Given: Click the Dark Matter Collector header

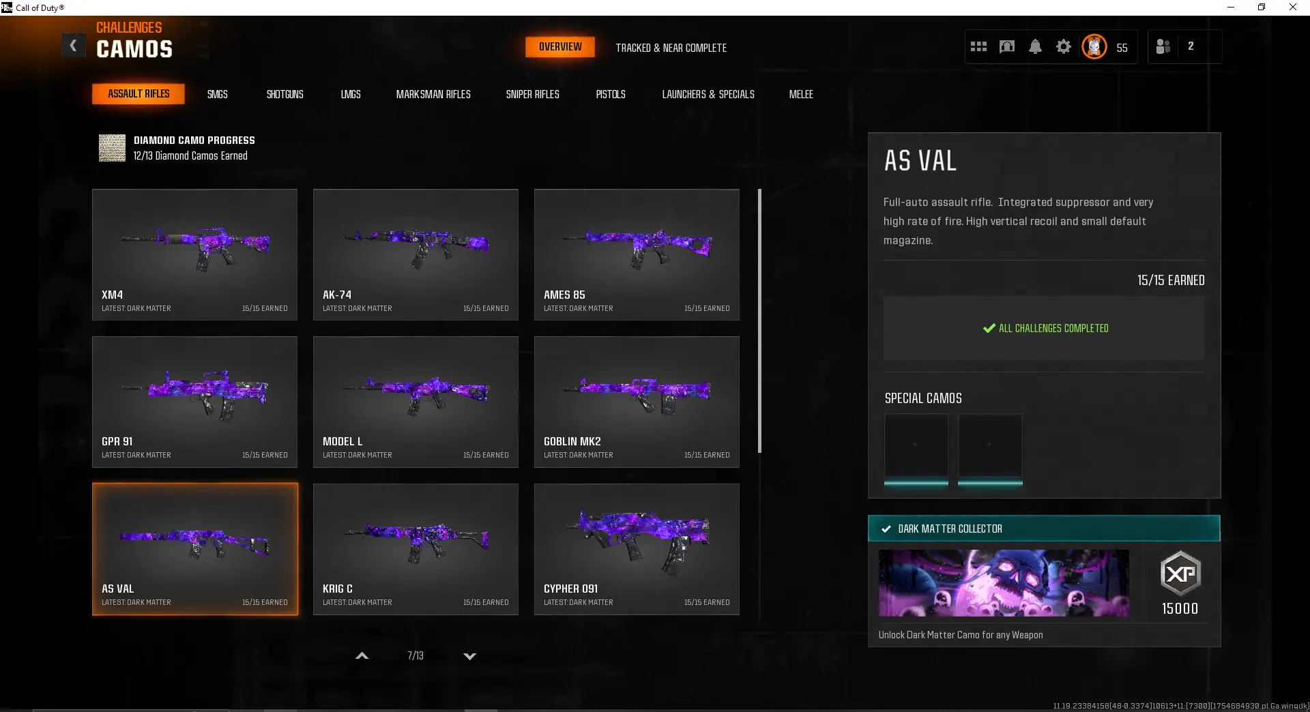Looking at the screenshot, I should tap(1044, 529).
